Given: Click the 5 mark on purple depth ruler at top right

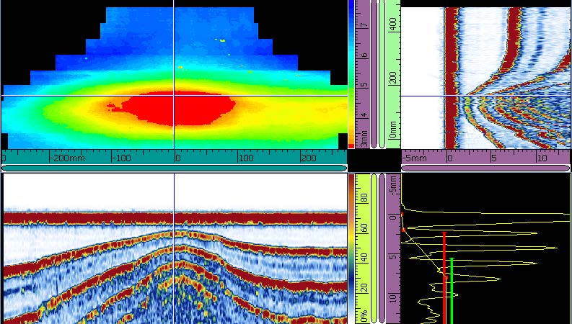Looking at the screenshot, I should pyautogui.click(x=493, y=158).
